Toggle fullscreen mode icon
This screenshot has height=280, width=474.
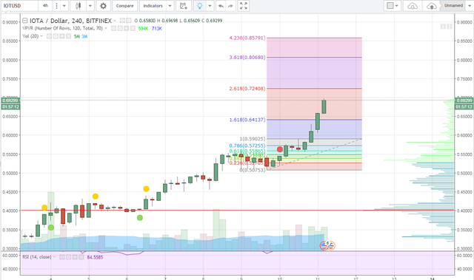pyautogui.click(x=244, y=6)
